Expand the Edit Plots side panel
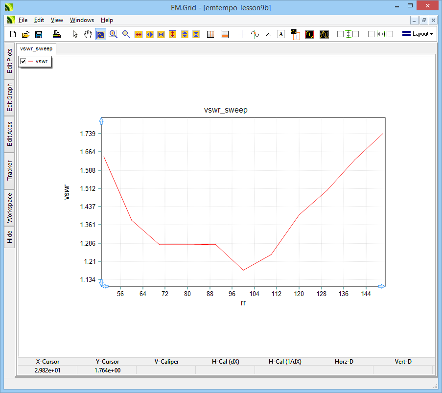Screen dimensions: 442x393 tap(10, 61)
